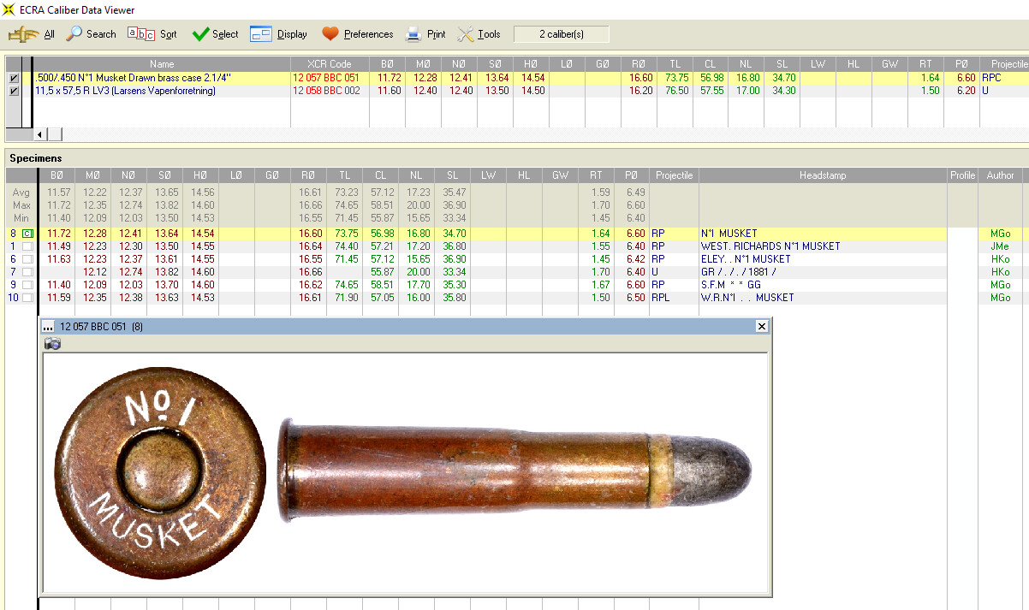Click author JMe in specimen 1 row
The image size is (1029, 610).
(1000, 246)
